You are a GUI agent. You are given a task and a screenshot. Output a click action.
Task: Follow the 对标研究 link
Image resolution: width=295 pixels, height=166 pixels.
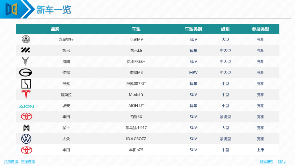pos(267,162)
